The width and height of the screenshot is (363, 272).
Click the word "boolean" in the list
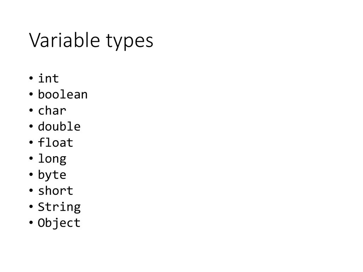(63, 94)
